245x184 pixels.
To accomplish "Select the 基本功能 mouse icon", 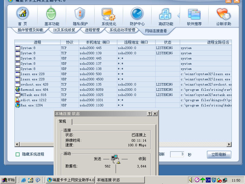I will tap(51, 14).
